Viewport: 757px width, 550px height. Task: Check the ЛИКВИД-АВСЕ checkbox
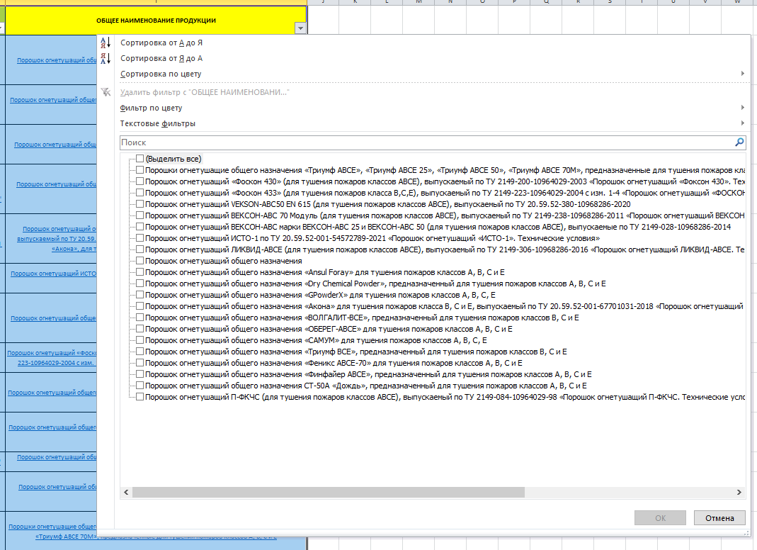click(140, 249)
